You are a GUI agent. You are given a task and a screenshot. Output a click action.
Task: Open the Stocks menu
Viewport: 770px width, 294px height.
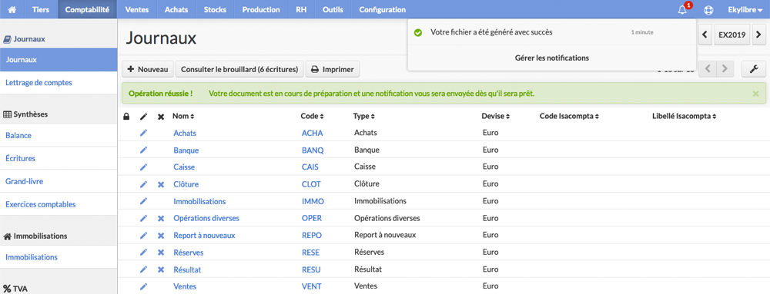pos(215,9)
